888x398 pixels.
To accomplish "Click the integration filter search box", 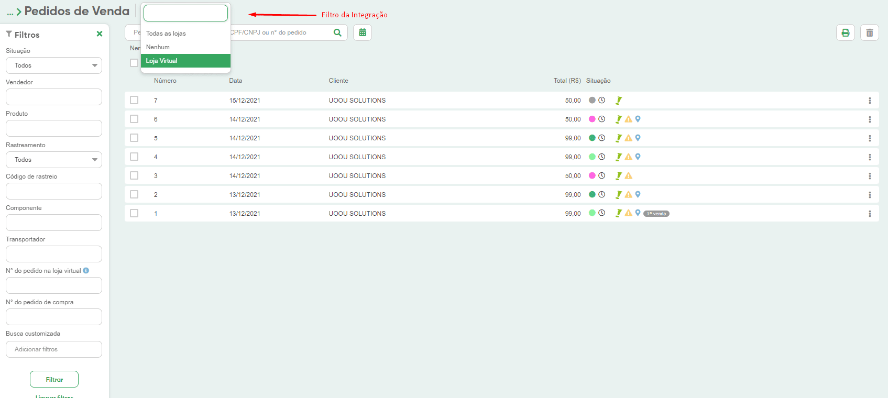I will click(185, 13).
